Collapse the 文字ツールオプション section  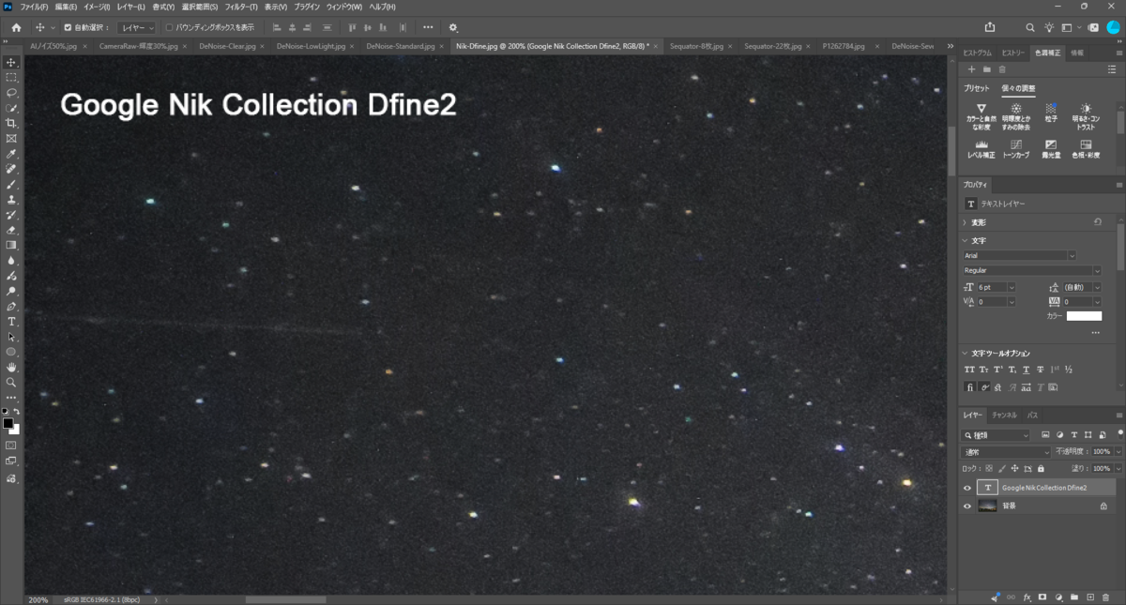[x=965, y=354]
